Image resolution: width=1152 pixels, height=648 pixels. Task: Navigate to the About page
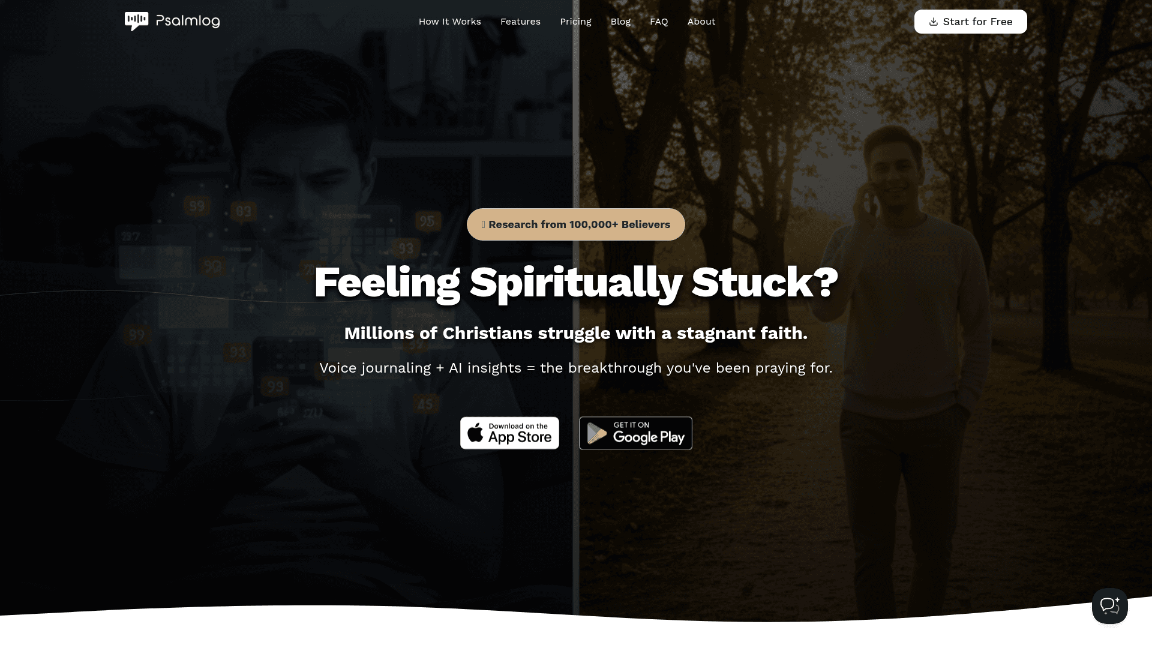701,22
